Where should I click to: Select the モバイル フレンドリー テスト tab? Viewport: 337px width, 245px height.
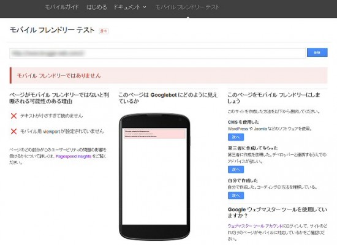click(187, 7)
